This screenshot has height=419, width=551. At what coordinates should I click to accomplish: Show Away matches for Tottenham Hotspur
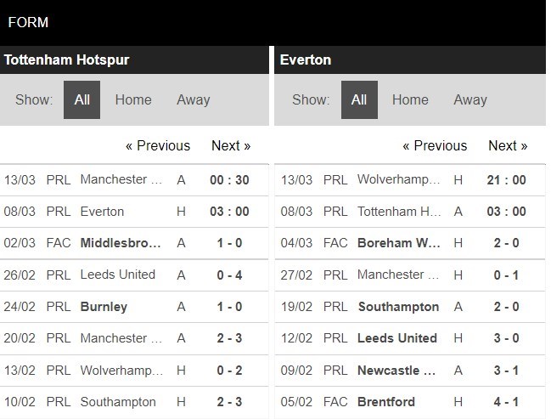(193, 99)
